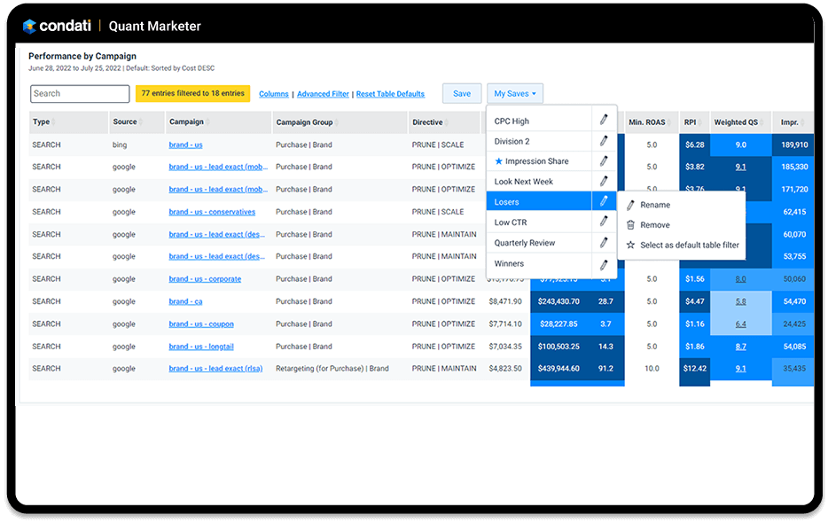
Task: Click the 8.0 Weighted QS link
Action: coord(741,279)
